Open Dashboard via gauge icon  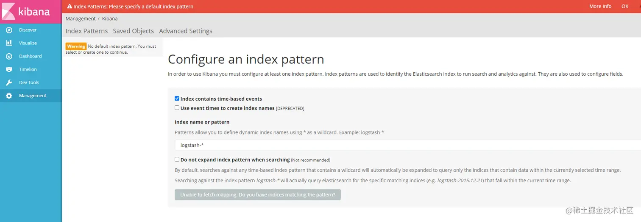point(9,56)
